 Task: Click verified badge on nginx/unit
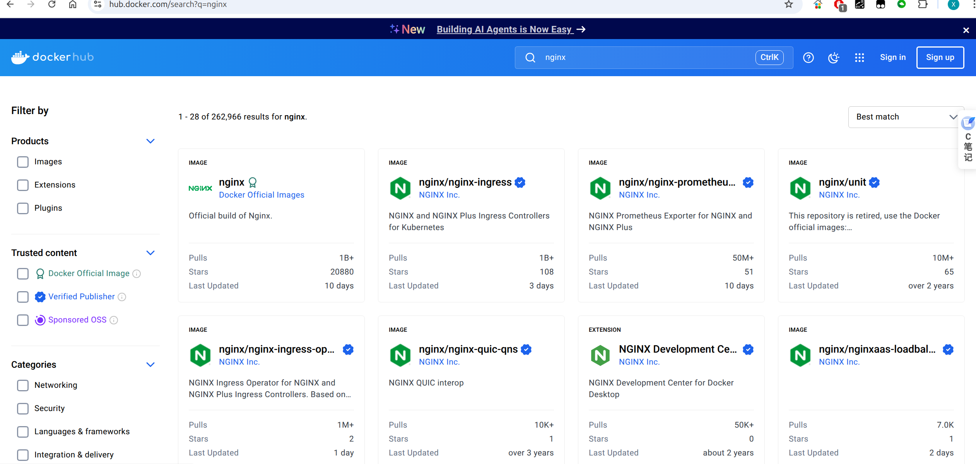(x=874, y=182)
